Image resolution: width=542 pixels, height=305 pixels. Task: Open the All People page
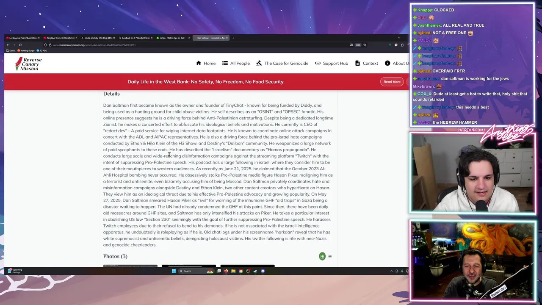click(x=236, y=63)
